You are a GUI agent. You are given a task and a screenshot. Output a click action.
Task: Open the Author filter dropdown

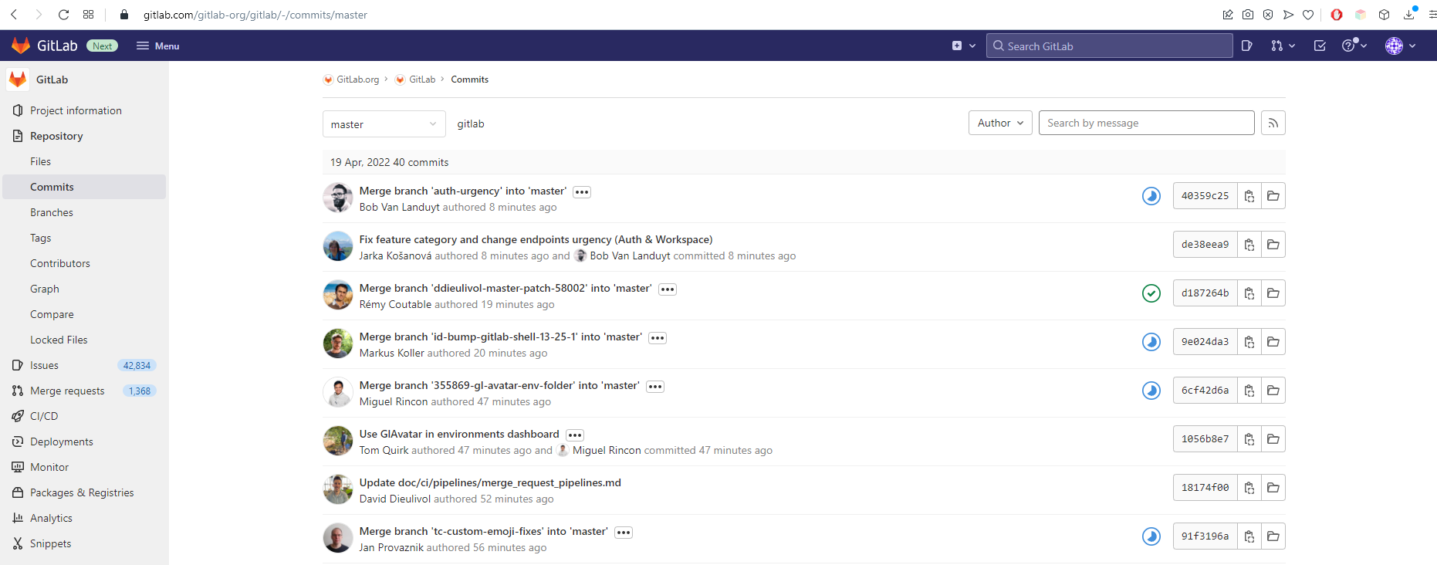click(x=1000, y=123)
